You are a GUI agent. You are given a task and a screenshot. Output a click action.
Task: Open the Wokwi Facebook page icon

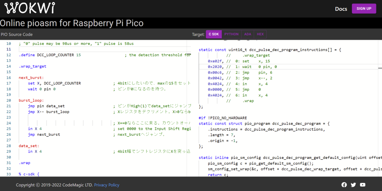pyautogui.click(x=344, y=185)
